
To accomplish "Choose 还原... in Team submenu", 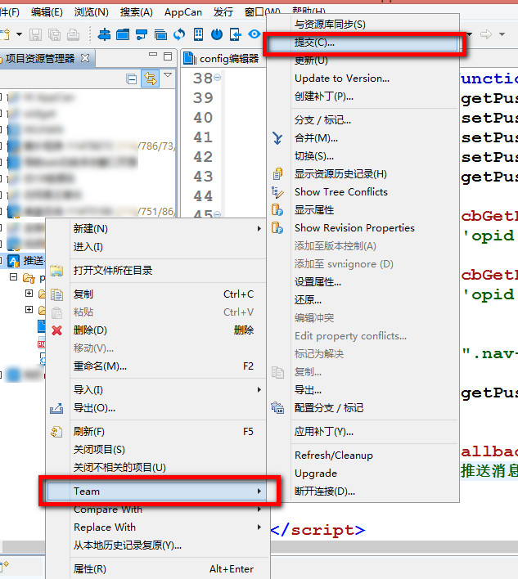I will pos(364,300).
